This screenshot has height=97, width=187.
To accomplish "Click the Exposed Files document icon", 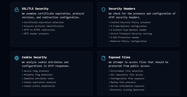I will (x=103, y=58).
